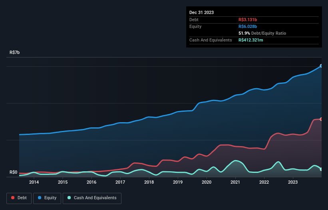The image size is (328, 210).
Task: Select the Cash endpoint marker on chart
Action: [x=321, y=169]
